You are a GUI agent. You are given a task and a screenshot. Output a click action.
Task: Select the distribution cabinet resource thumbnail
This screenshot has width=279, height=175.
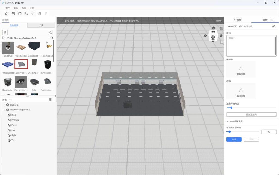[x=48, y=65]
